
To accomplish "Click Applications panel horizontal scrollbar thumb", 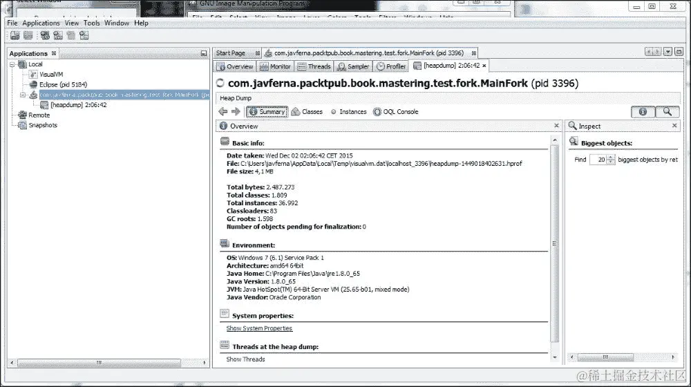I will click(x=99, y=363).
